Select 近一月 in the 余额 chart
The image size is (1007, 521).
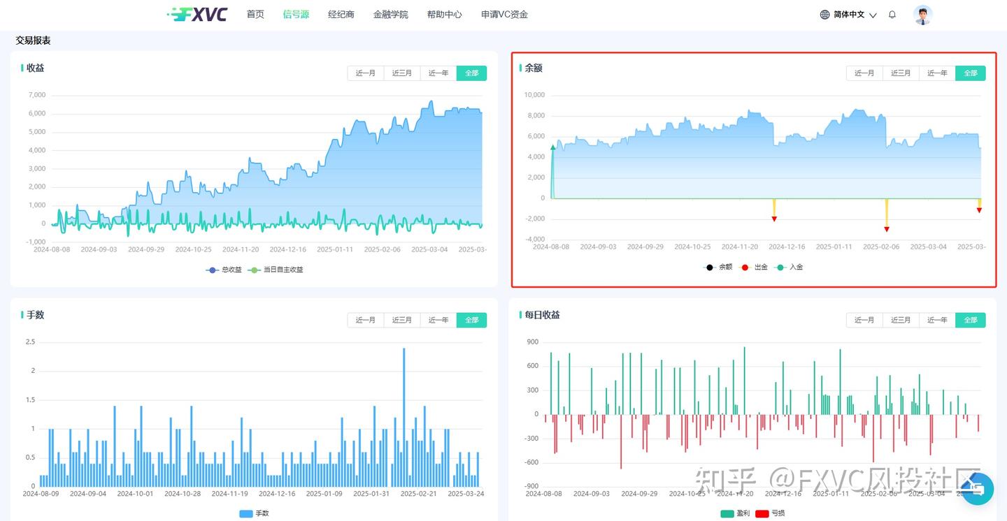pos(864,73)
